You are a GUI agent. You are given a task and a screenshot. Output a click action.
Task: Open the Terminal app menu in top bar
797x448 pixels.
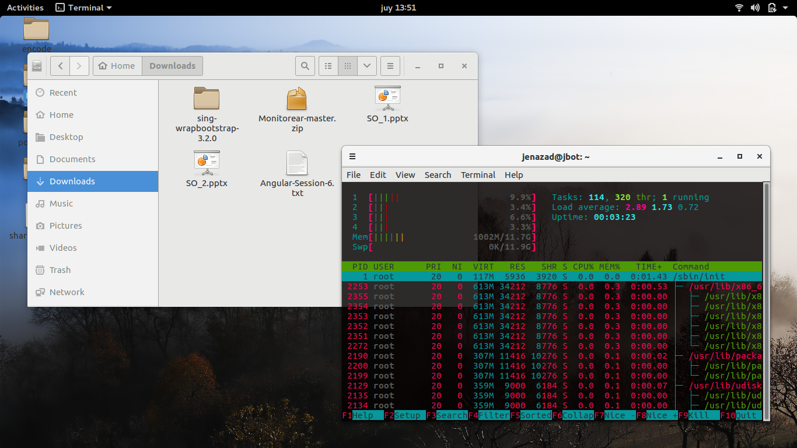tap(83, 8)
